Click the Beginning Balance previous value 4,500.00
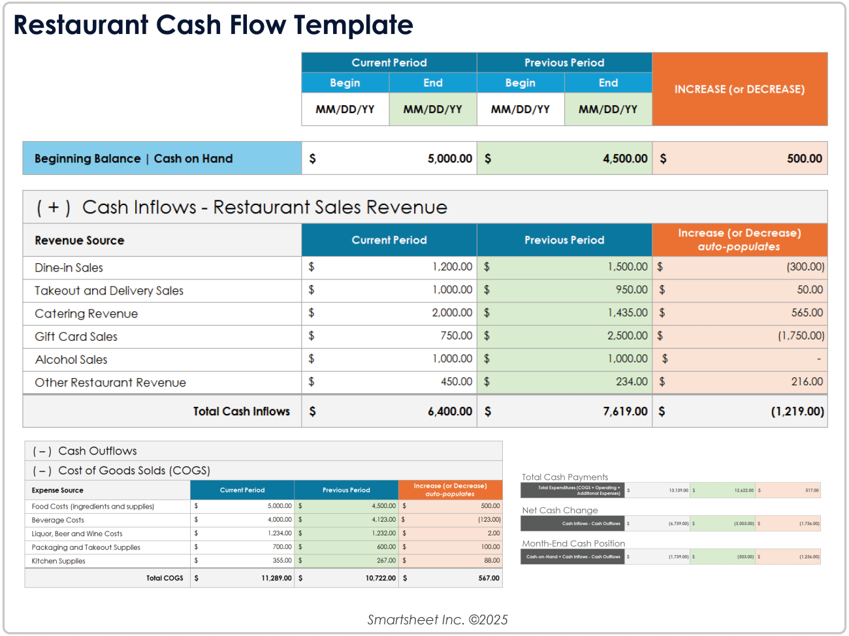 pyautogui.click(x=625, y=159)
